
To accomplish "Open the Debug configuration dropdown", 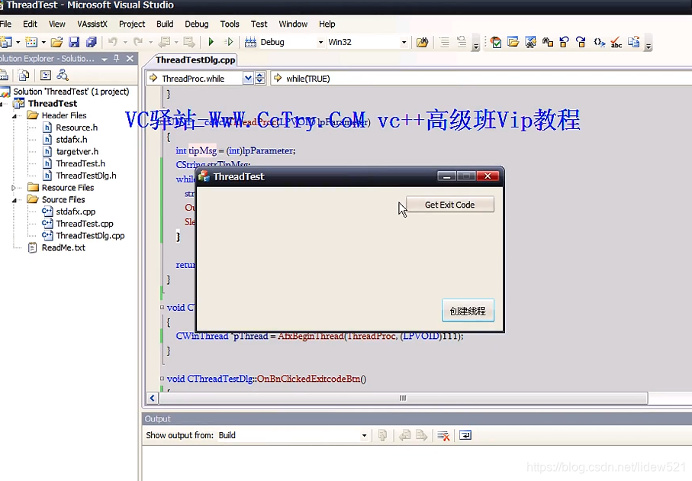I will [321, 43].
